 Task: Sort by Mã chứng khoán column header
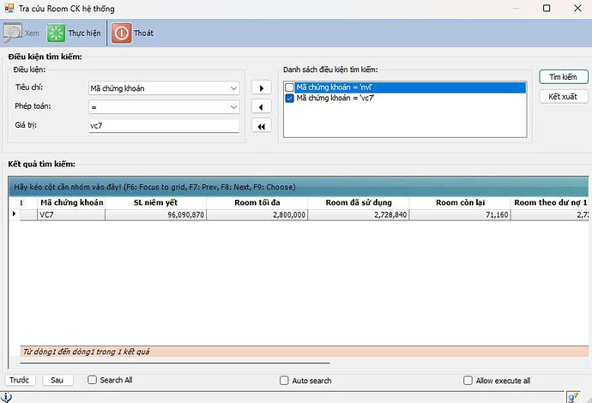[x=71, y=202]
